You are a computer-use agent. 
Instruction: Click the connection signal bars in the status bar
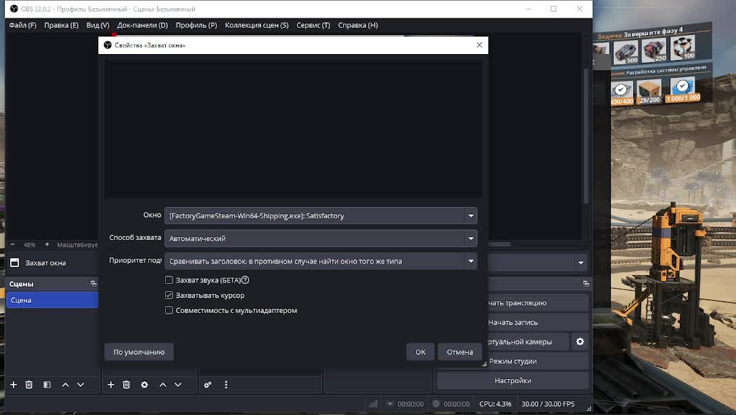[373, 404]
